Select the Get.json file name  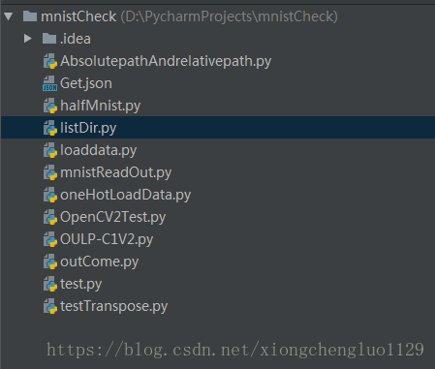click(x=86, y=83)
